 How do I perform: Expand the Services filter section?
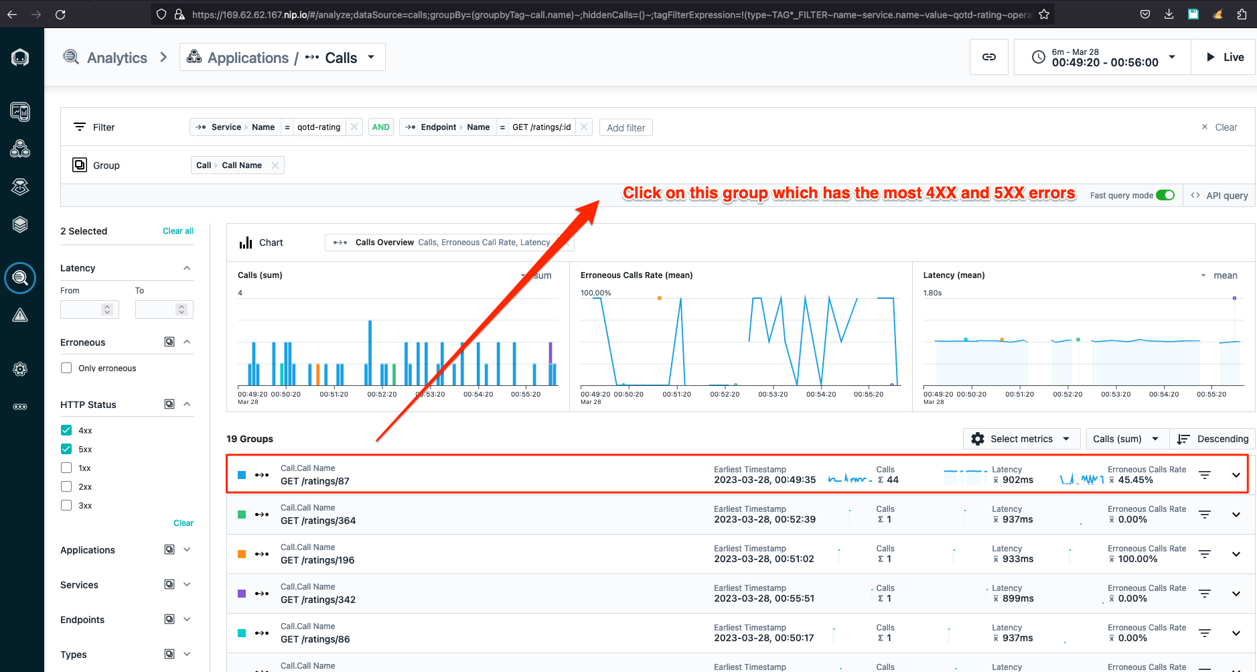click(x=187, y=584)
